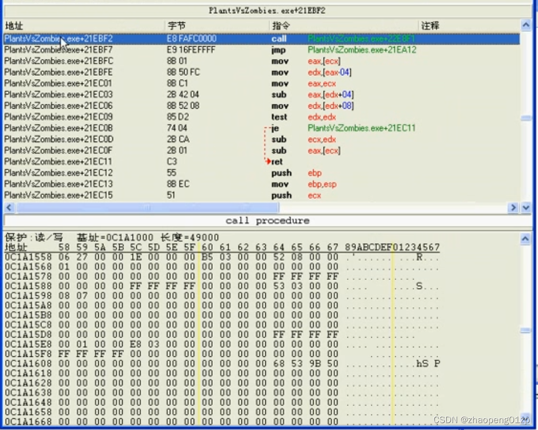Select the row at address PlantsVsZombies.exe+21EC01
Viewport: 538px width, 430px height.
click(262, 83)
